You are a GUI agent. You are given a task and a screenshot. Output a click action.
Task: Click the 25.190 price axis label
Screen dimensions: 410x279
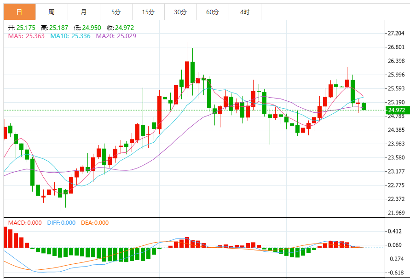point(396,102)
